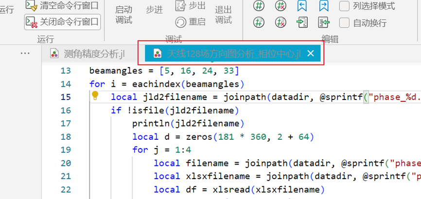Image resolution: width=421 pixels, height=199 pixels.
Task: Open the ellipsis overflow menu beside the tabs
Action: 25,53
